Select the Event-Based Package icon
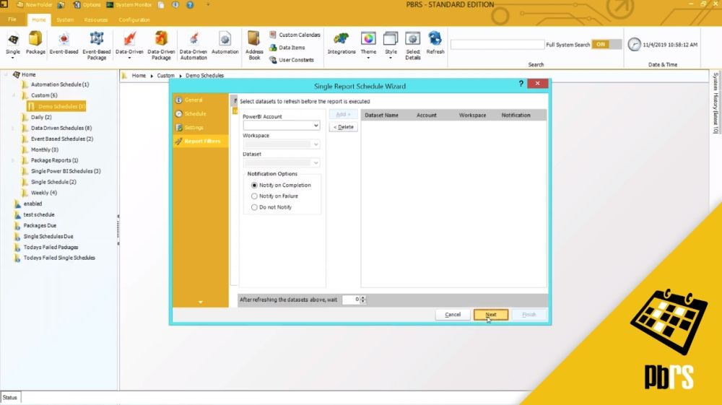The width and height of the screenshot is (722, 405). (x=96, y=45)
